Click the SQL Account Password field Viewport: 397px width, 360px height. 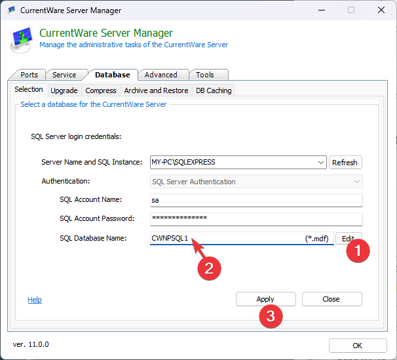[256, 219]
